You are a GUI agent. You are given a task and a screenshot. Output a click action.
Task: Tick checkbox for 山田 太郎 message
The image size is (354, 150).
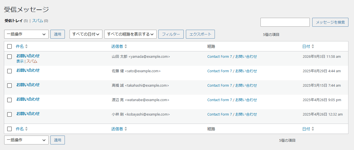pyautogui.click(x=9, y=57)
